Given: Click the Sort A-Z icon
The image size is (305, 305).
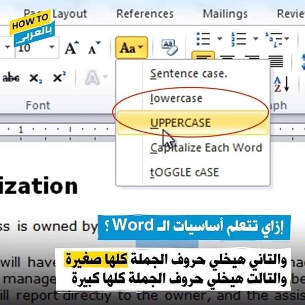Looking at the screenshot, I should coord(281,83).
